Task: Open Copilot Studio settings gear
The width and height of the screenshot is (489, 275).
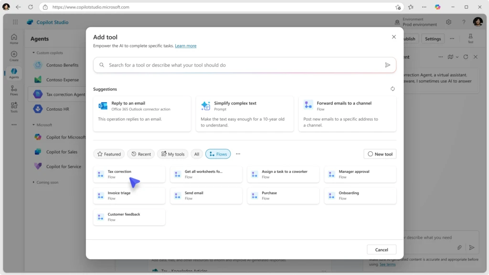Action: 448,22
